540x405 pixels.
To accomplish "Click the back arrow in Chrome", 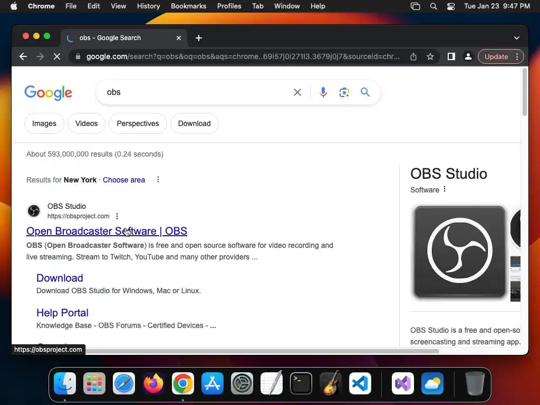I will pos(23,56).
